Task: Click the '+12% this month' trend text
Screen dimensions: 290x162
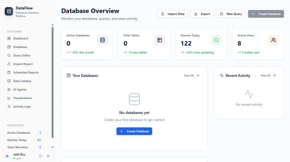Action: coord(82,52)
